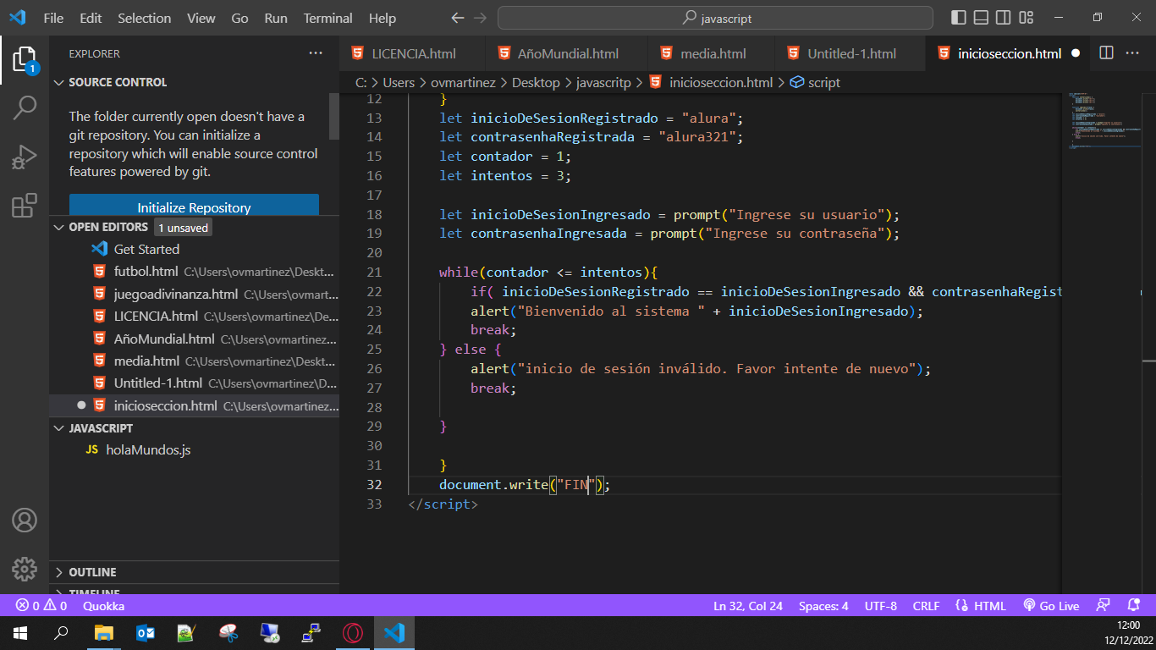This screenshot has width=1156, height=650.
Task: Collapse the JAVASCRIPT folder section
Action: click(x=59, y=428)
